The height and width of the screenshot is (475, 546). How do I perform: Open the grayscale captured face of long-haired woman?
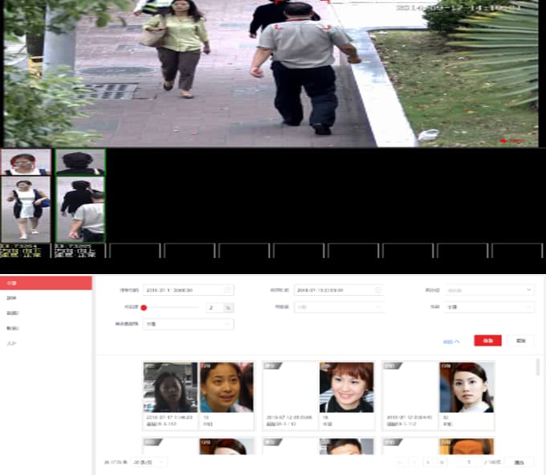point(170,387)
